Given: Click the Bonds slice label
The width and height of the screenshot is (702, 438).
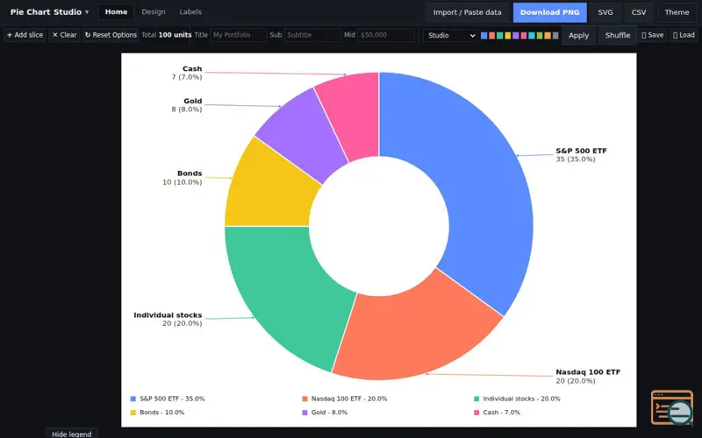Looking at the screenshot, I should pyautogui.click(x=183, y=178).
